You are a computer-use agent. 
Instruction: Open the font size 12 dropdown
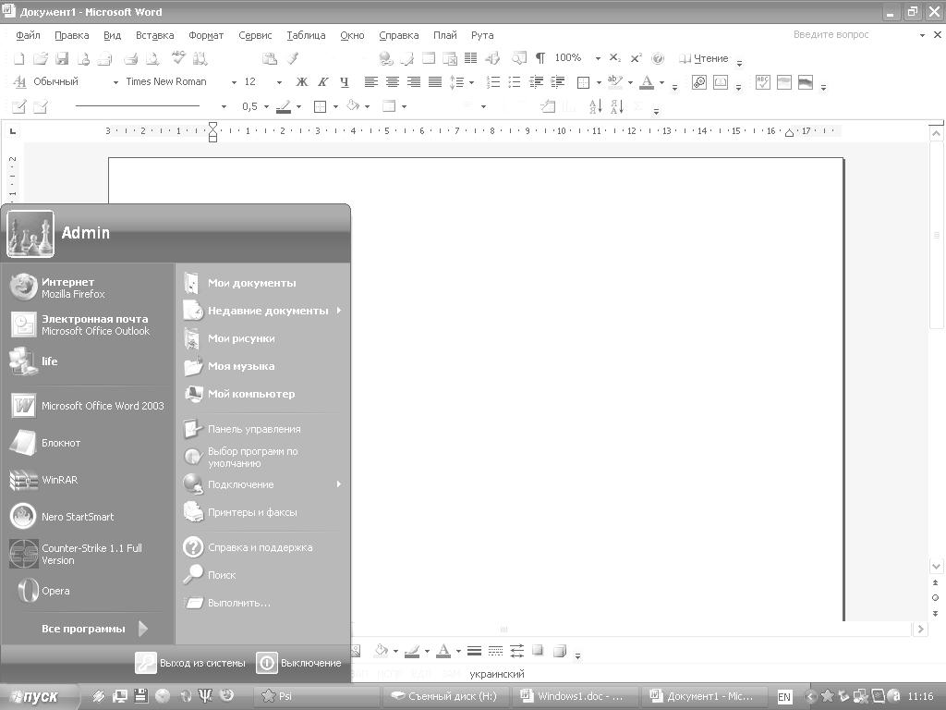[x=279, y=82]
